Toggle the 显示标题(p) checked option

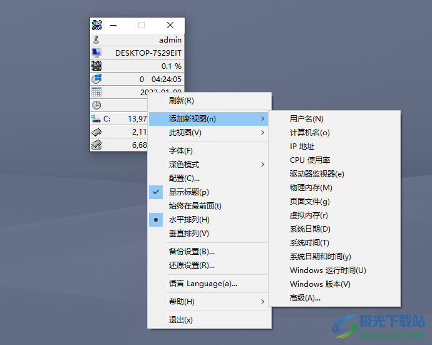[209, 192]
